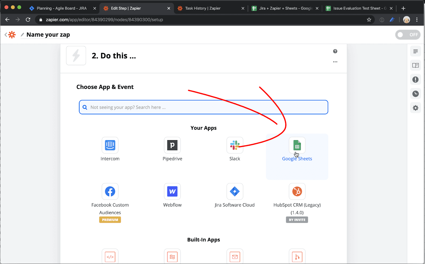Image resolution: width=425 pixels, height=264 pixels.
Task: Select the Edit Step Zapier tab
Action: coord(126,8)
